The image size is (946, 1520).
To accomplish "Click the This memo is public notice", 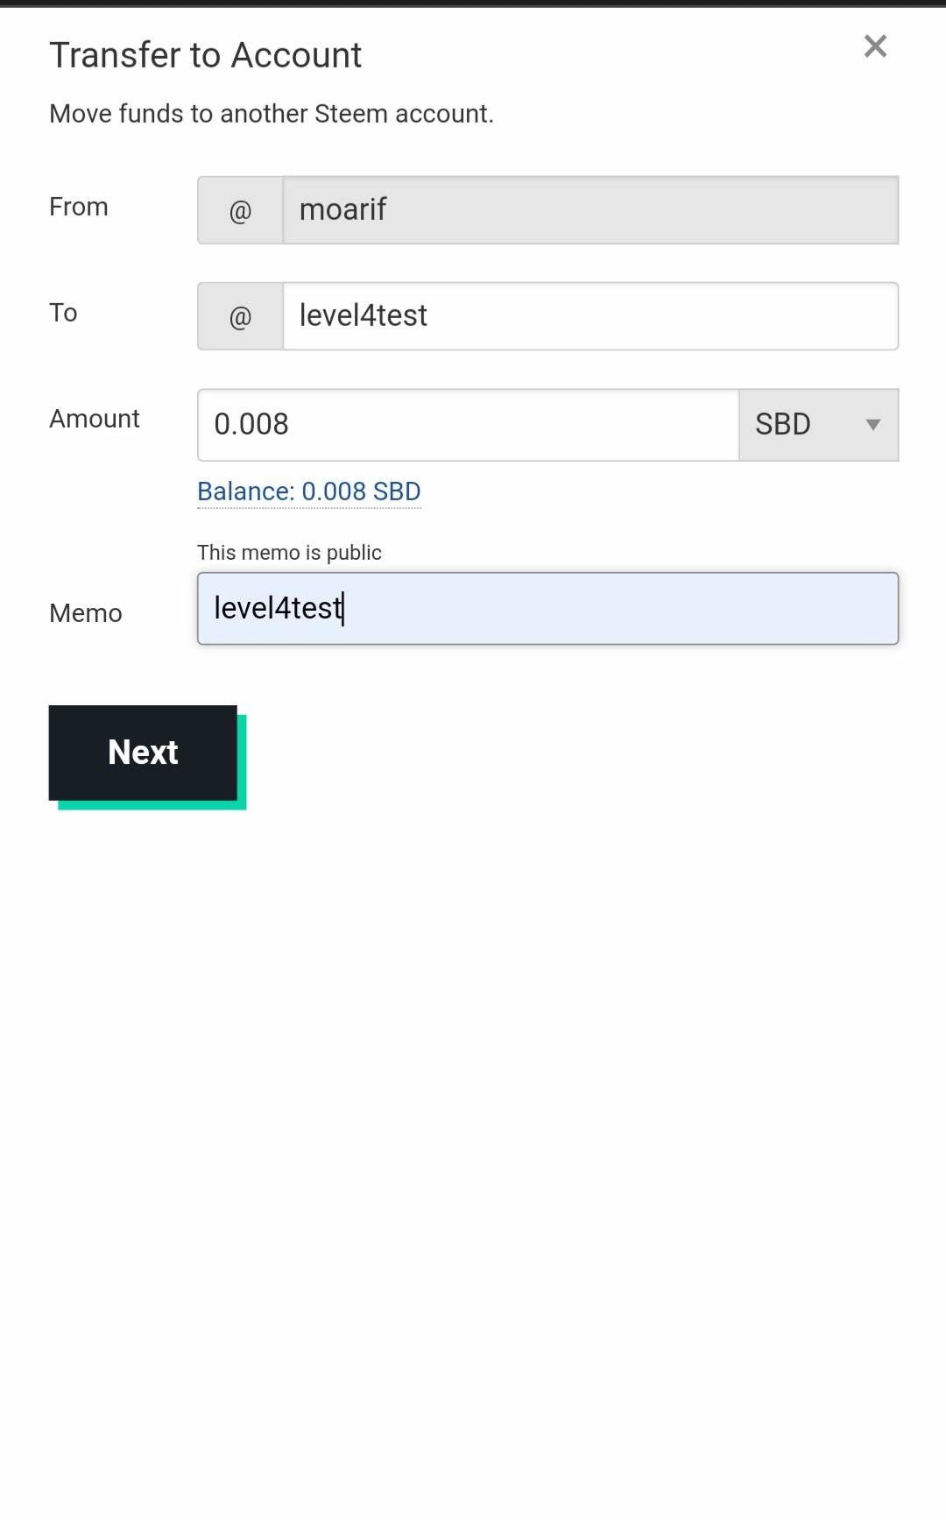I will [289, 553].
